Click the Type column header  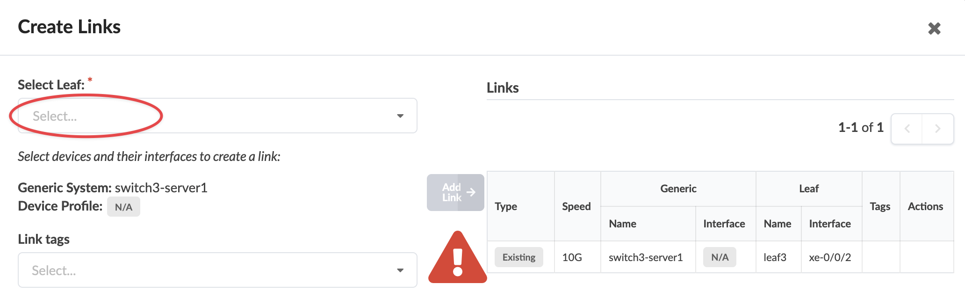pyautogui.click(x=506, y=206)
